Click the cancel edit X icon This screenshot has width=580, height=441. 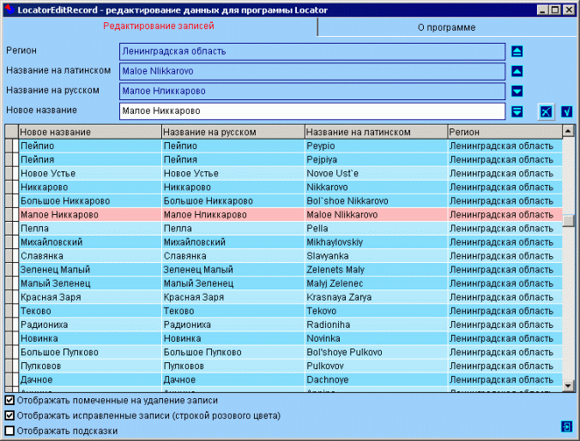(x=546, y=111)
